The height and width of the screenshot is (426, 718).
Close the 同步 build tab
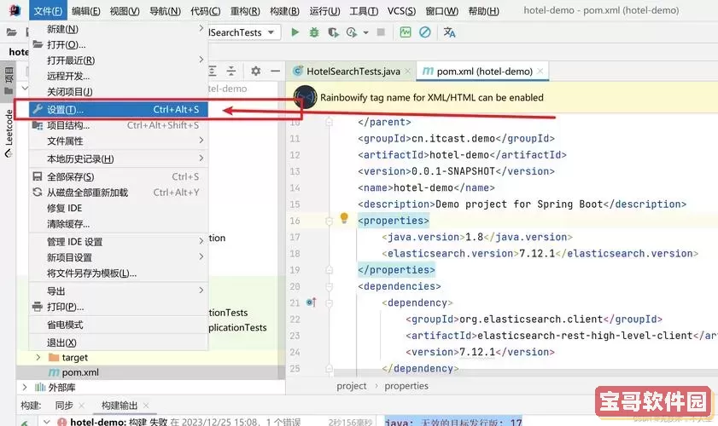click(x=81, y=406)
